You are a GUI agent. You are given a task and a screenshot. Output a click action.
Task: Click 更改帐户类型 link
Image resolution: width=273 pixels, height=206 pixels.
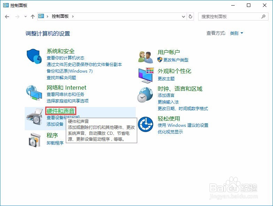pyautogui.click(x=176, y=60)
